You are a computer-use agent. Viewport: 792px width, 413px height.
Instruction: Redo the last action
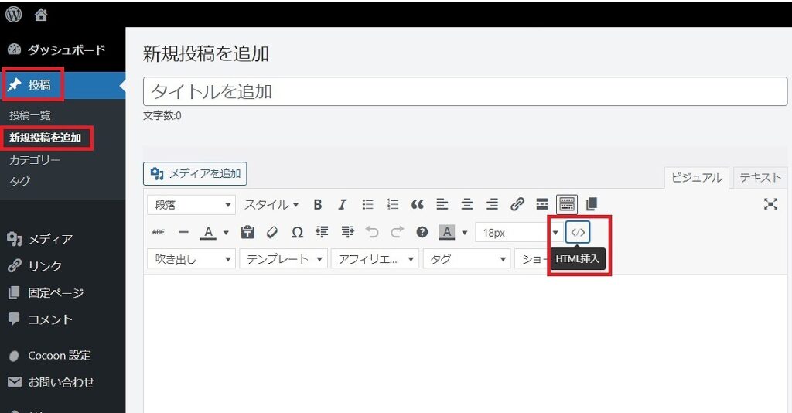click(397, 232)
